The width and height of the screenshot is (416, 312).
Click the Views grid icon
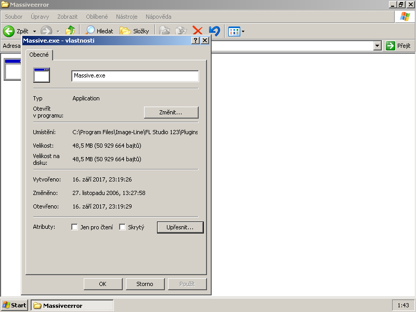233,31
